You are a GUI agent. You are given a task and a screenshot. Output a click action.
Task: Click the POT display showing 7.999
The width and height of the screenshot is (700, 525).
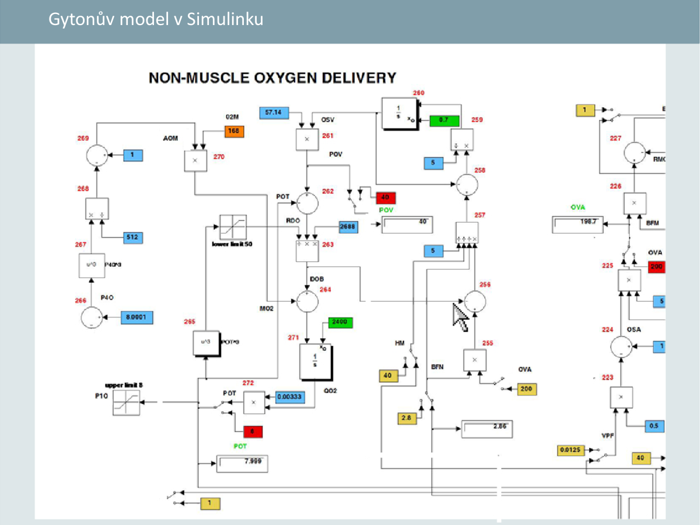242,464
